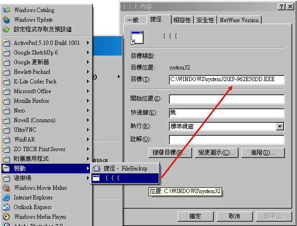297x226 pixels.
Task: Switch to the 相容性 tab
Action: click(182, 20)
